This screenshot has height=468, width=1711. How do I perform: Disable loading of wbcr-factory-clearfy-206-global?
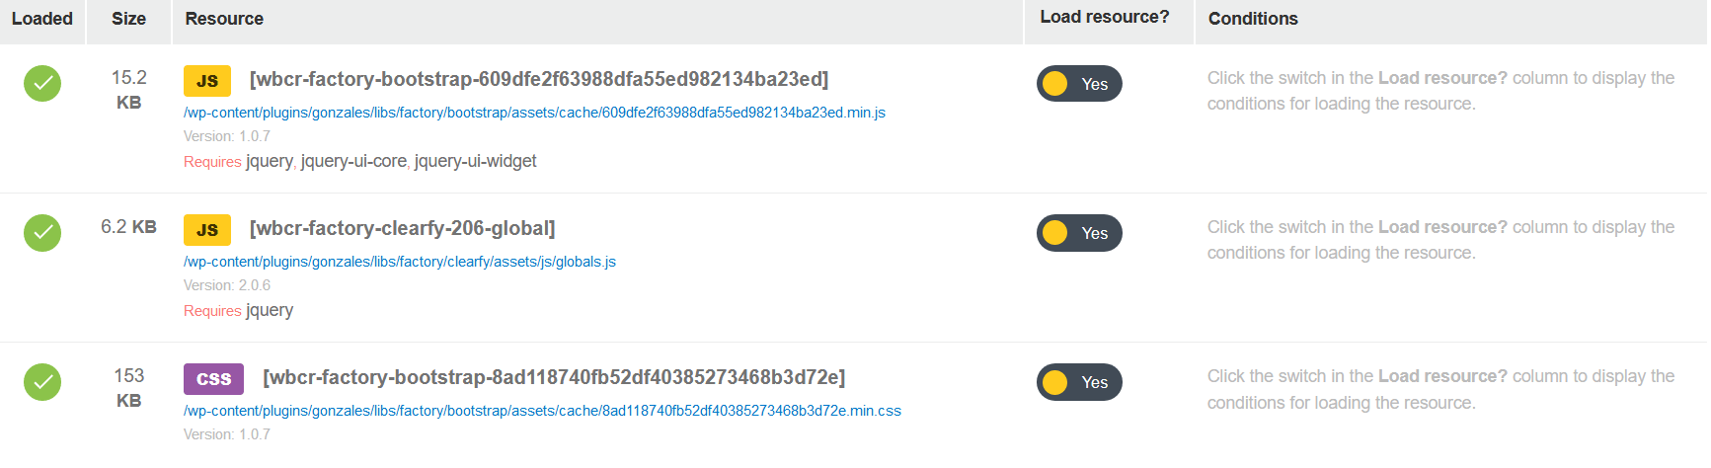(x=1079, y=233)
